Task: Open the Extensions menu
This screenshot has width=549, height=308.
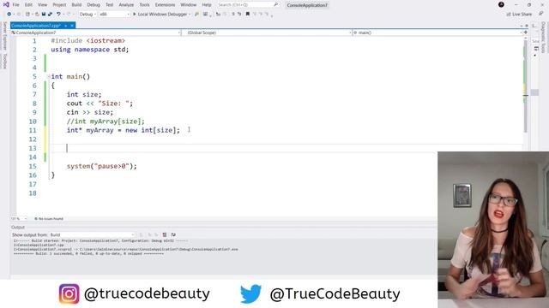Action: point(165,5)
